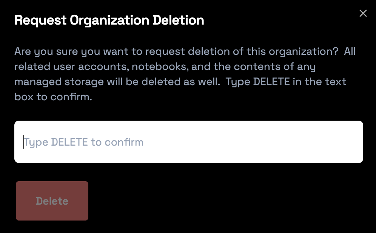Viewport: 376px width, 233px height.
Task: Click the 'Request Organization Deletion' heading
Action: 109,20
